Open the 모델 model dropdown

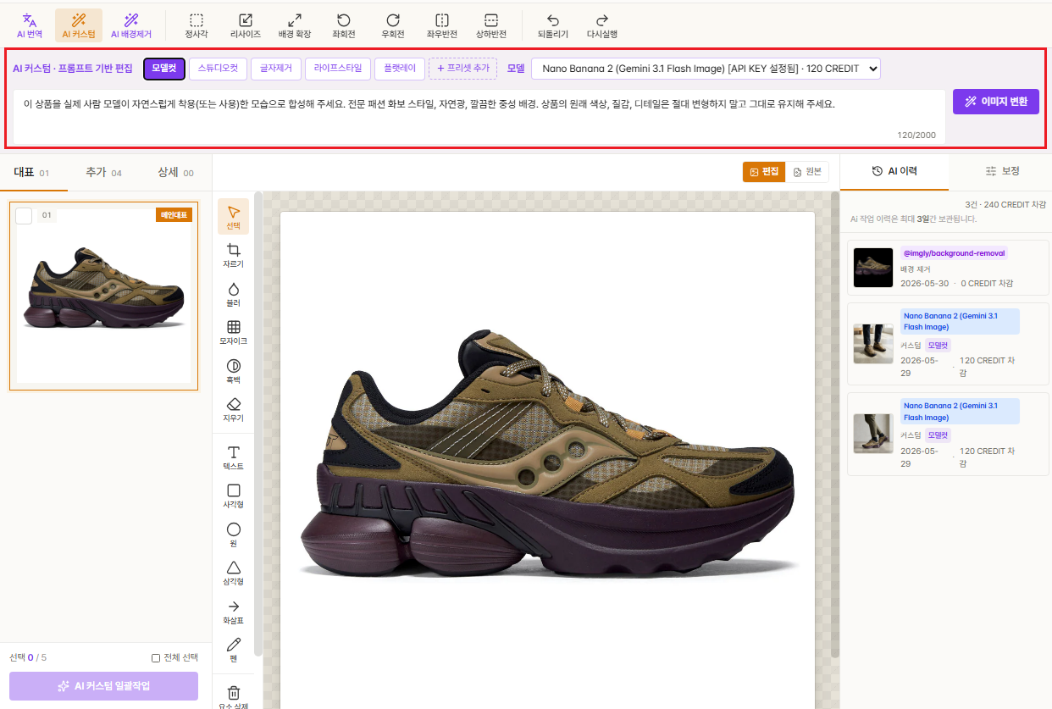point(706,69)
